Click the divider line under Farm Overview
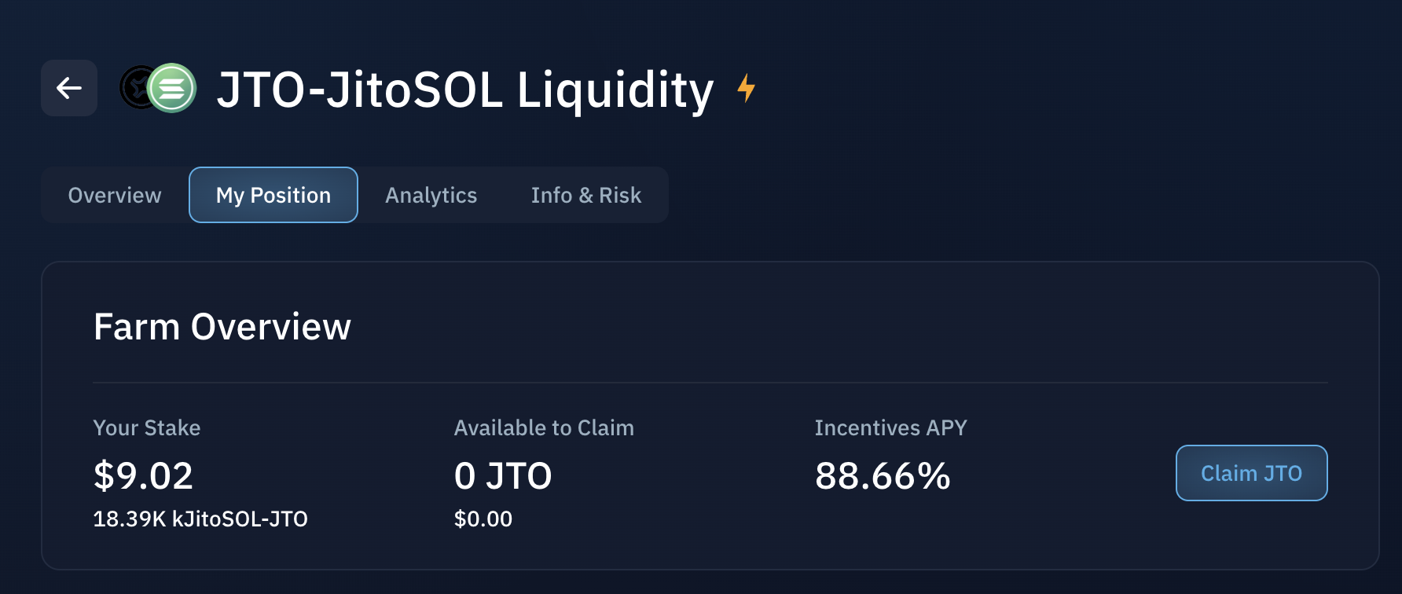 [x=710, y=383]
